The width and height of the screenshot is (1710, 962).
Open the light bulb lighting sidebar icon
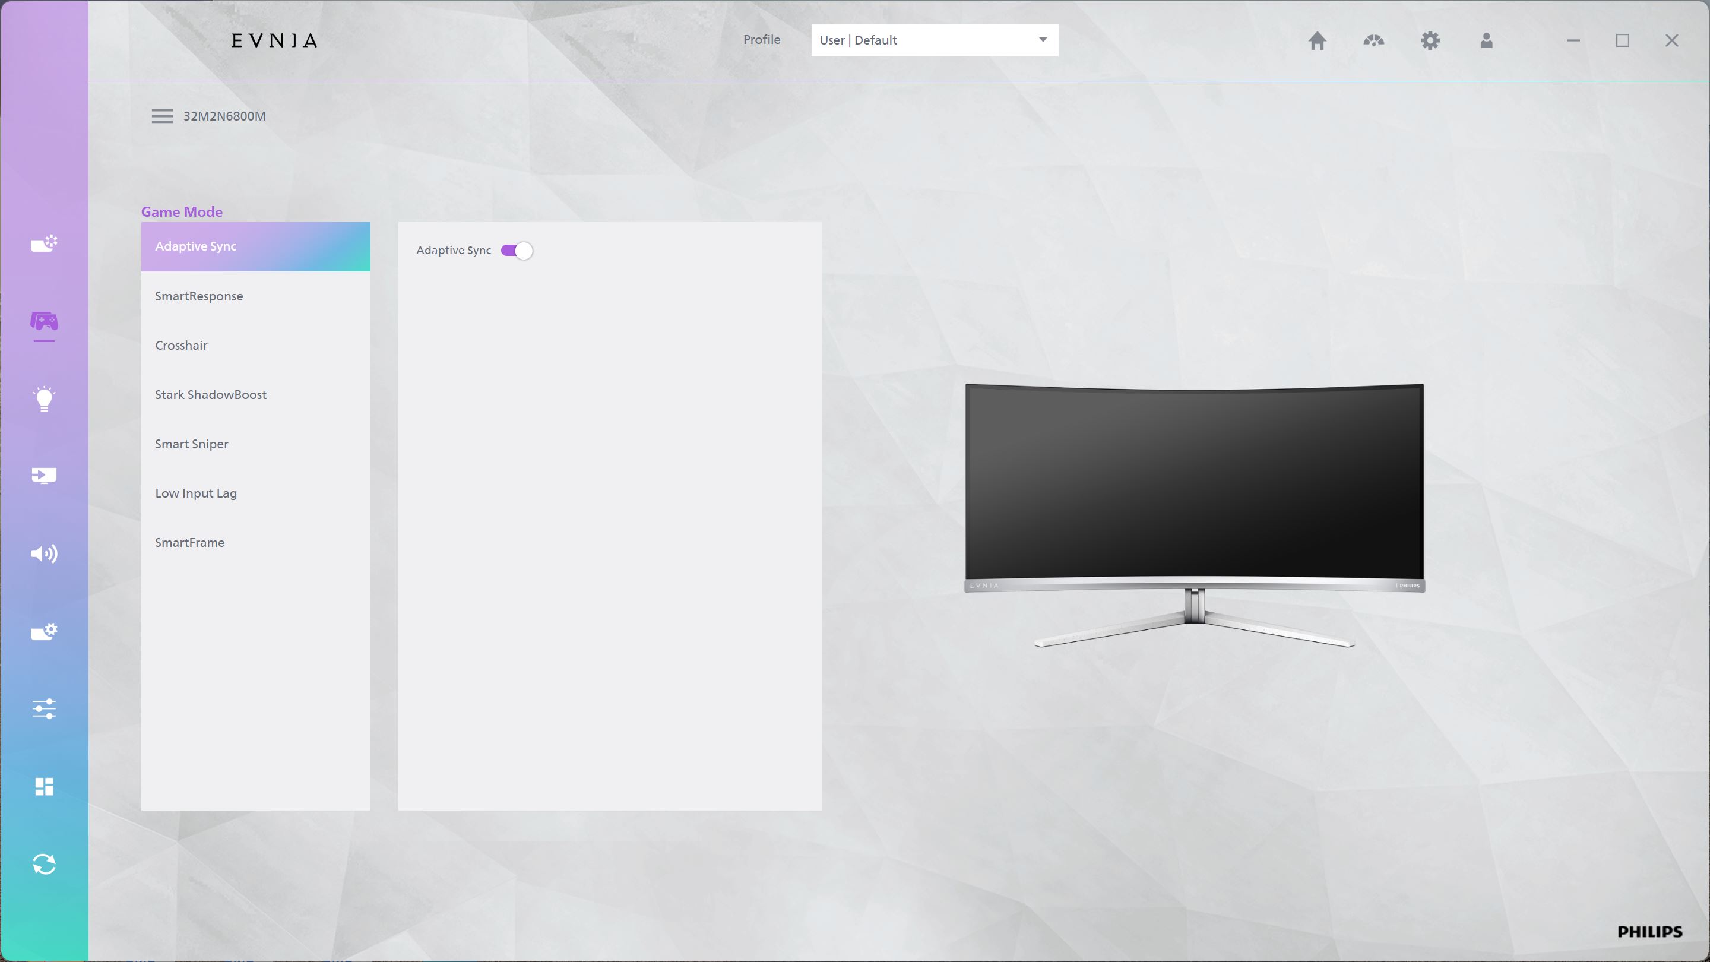(x=44, y=399)
